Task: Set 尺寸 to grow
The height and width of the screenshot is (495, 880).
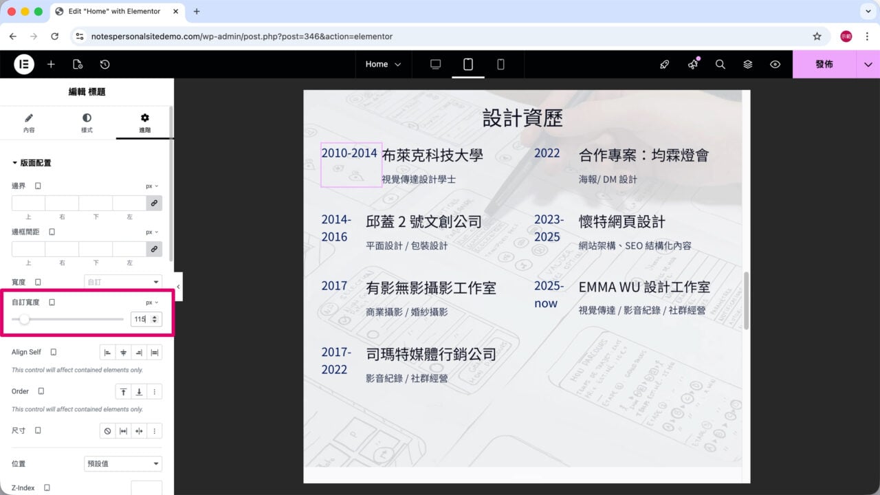Action: click(123, 431)
